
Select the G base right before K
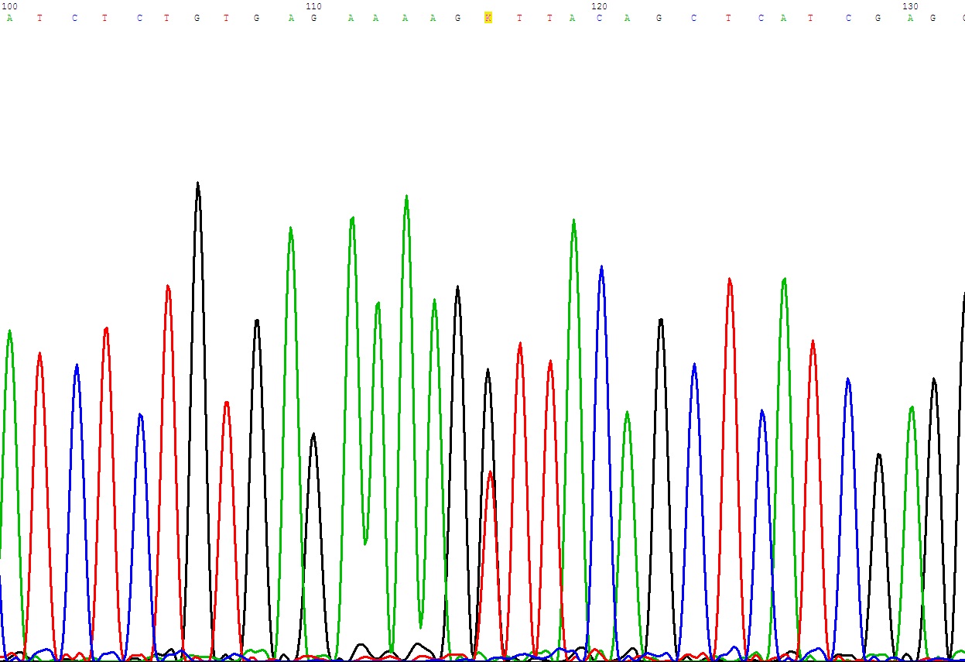tap(457, 18)
